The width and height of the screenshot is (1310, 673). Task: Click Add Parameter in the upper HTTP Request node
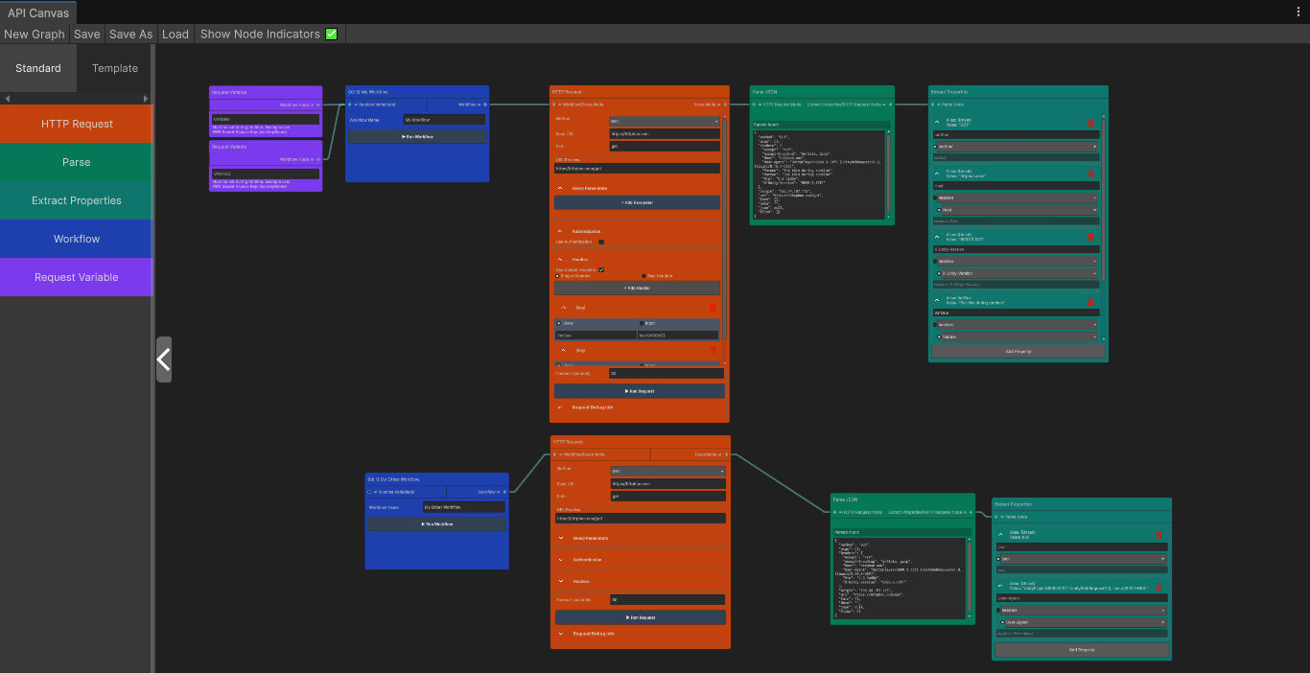tap(637, 202)
